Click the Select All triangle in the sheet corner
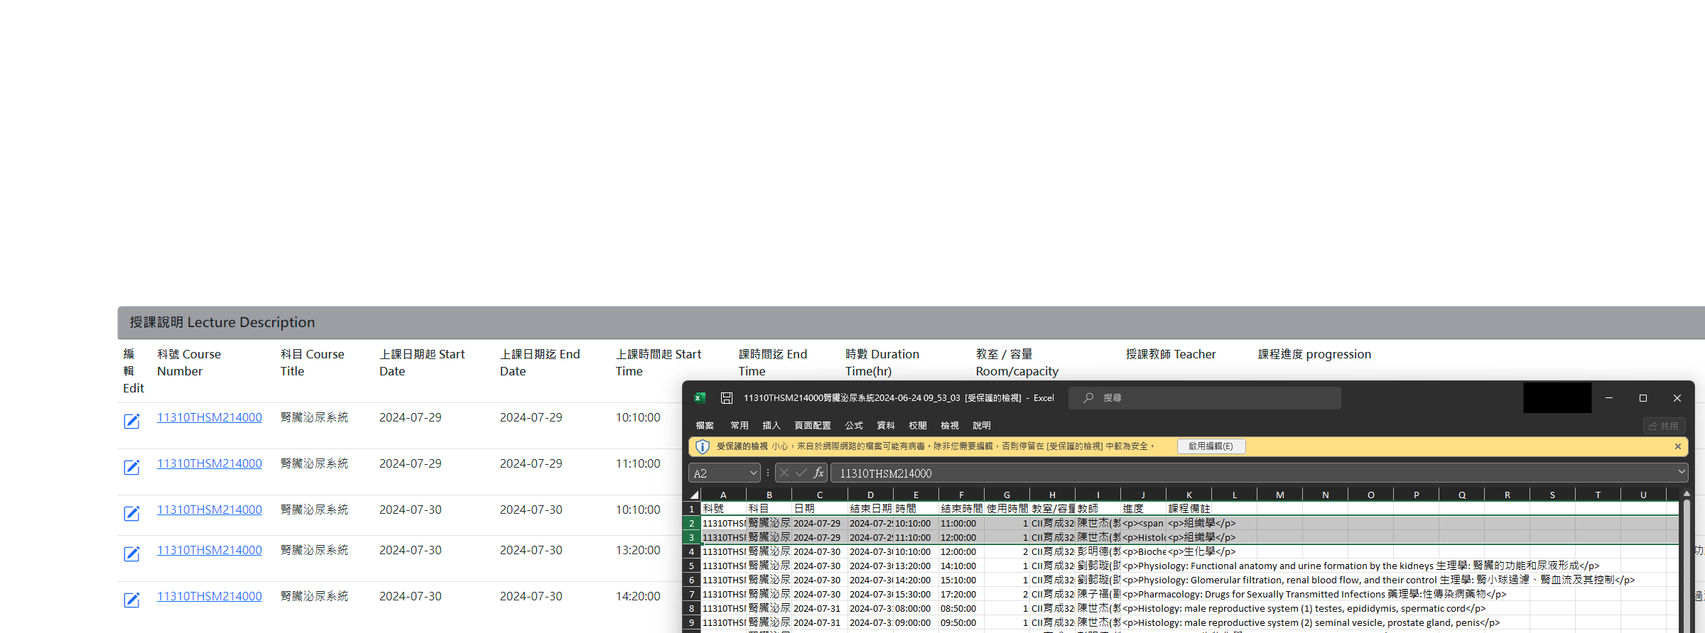The width and height of the screenshot is (1705, 633). tap(694, 495)
